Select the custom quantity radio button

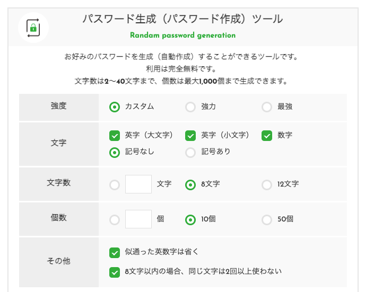(114, 219)
